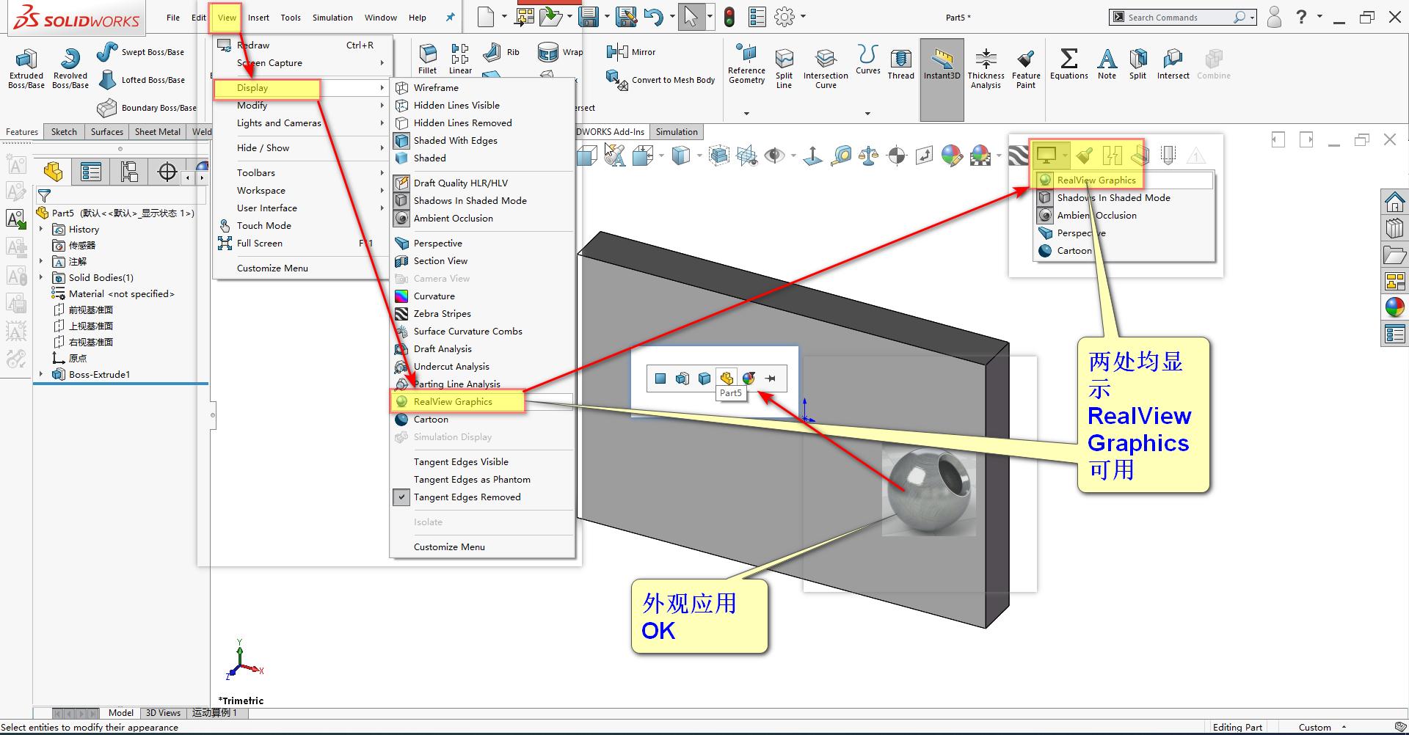Switch to the Sheet Metal tab
Viewport: 1409px width, 735px height.
156,131
